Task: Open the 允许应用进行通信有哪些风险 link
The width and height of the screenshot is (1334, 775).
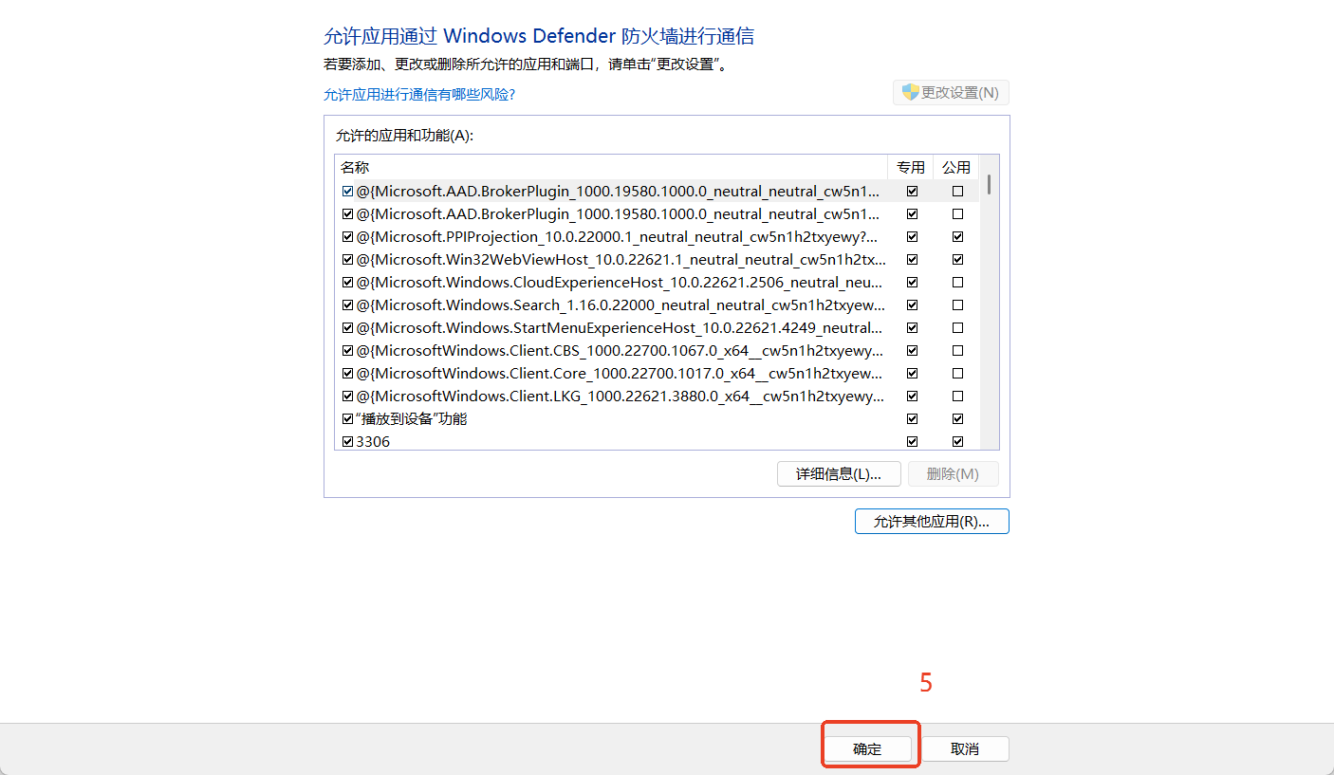Action: click(x=419, y=94)
